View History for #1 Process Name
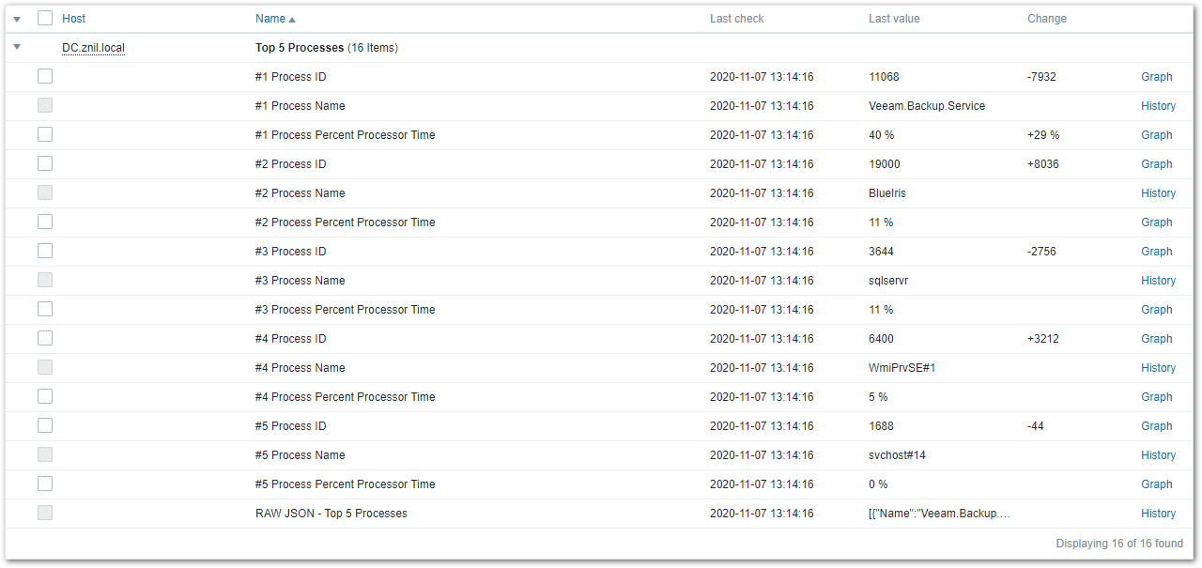The image size is (1202, 568). [x=1158, y=106]
